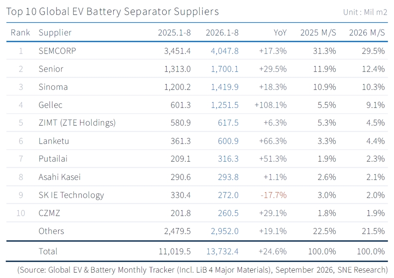Select the SEMCORP supplier name
Viewport: 394px width, 278px height.
point(57,51)
